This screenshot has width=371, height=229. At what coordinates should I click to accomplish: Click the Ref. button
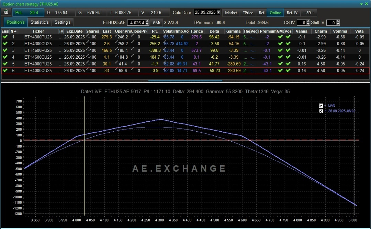[x=262, y=12]
